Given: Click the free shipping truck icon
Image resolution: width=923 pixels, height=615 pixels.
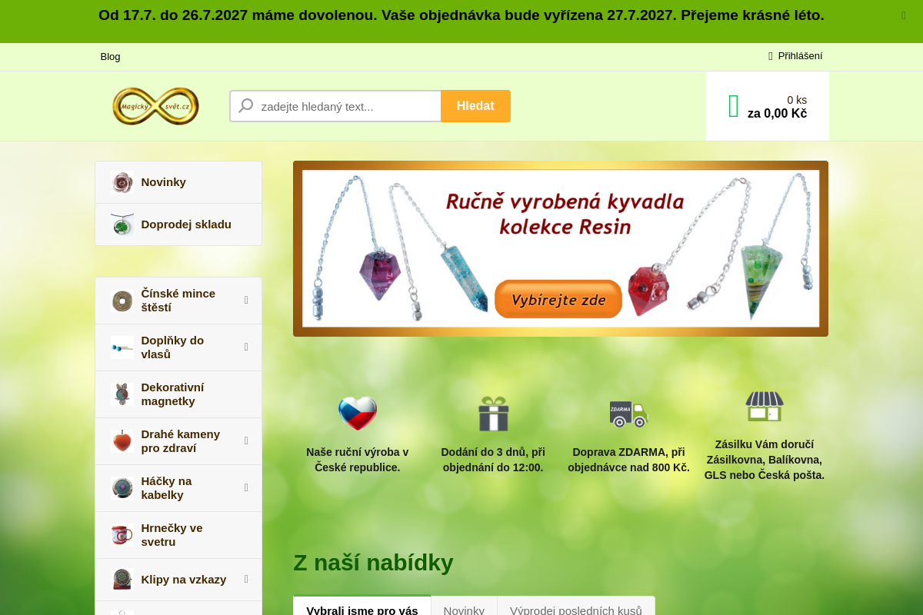Looking at the screenshot, I should tap(628, 414).
